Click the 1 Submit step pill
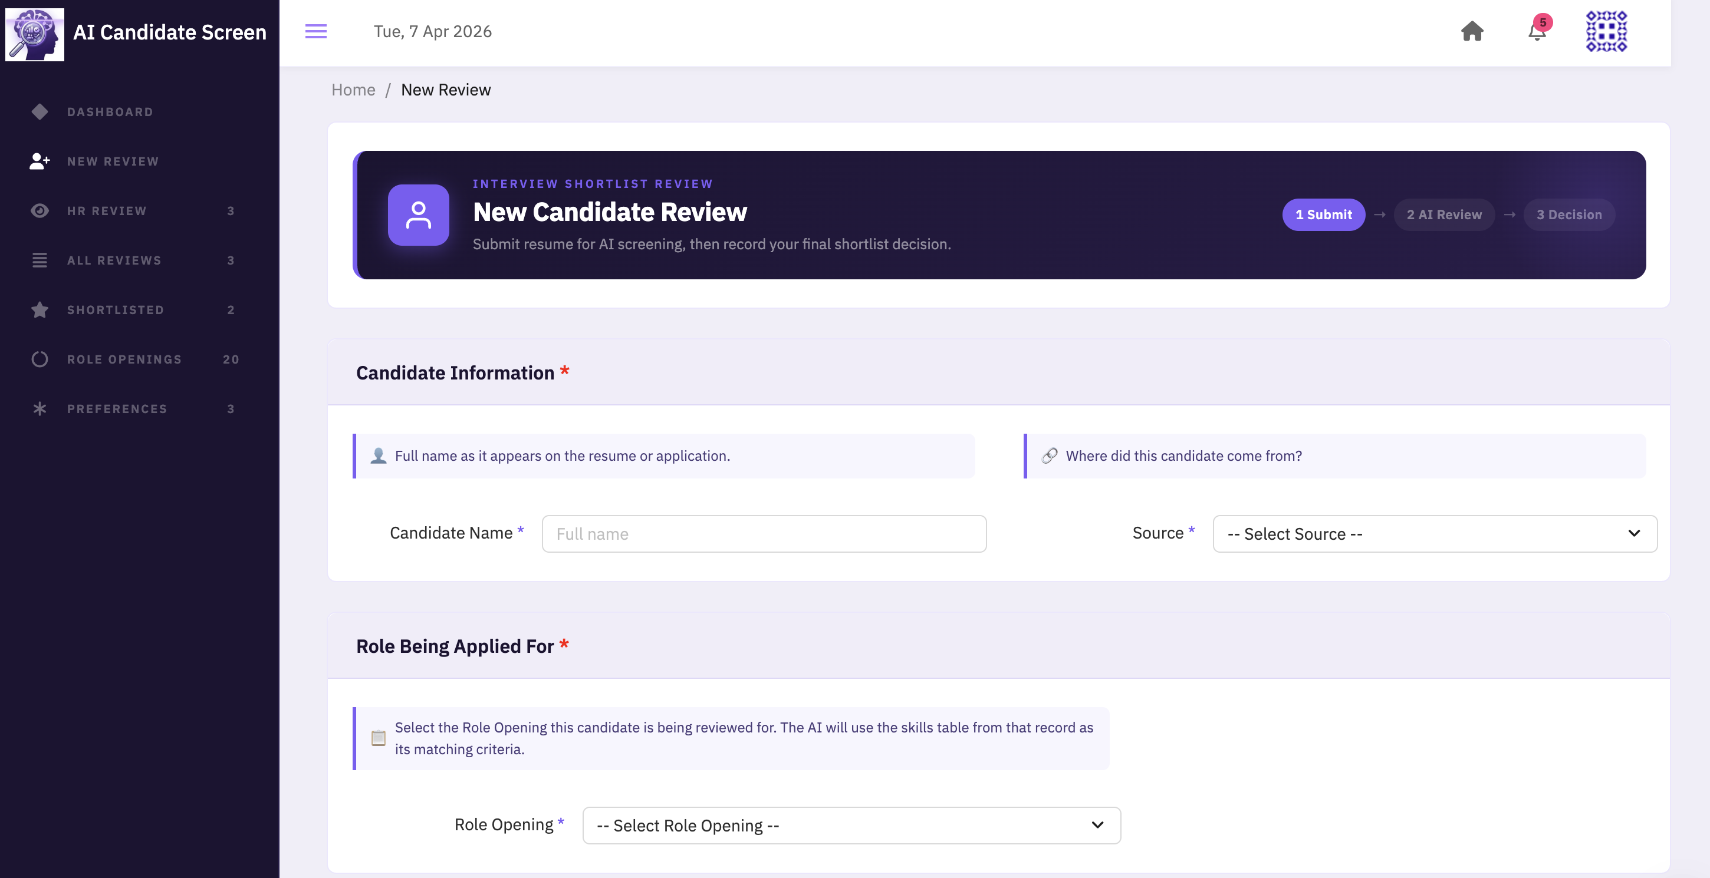The width and height of the screenshot is (1710, 878). (1323, 215)
